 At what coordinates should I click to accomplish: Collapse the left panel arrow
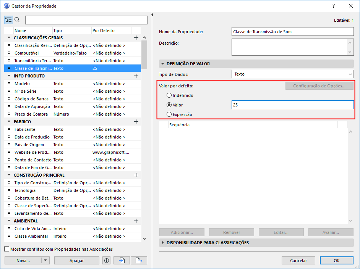(x=152, y=14)
